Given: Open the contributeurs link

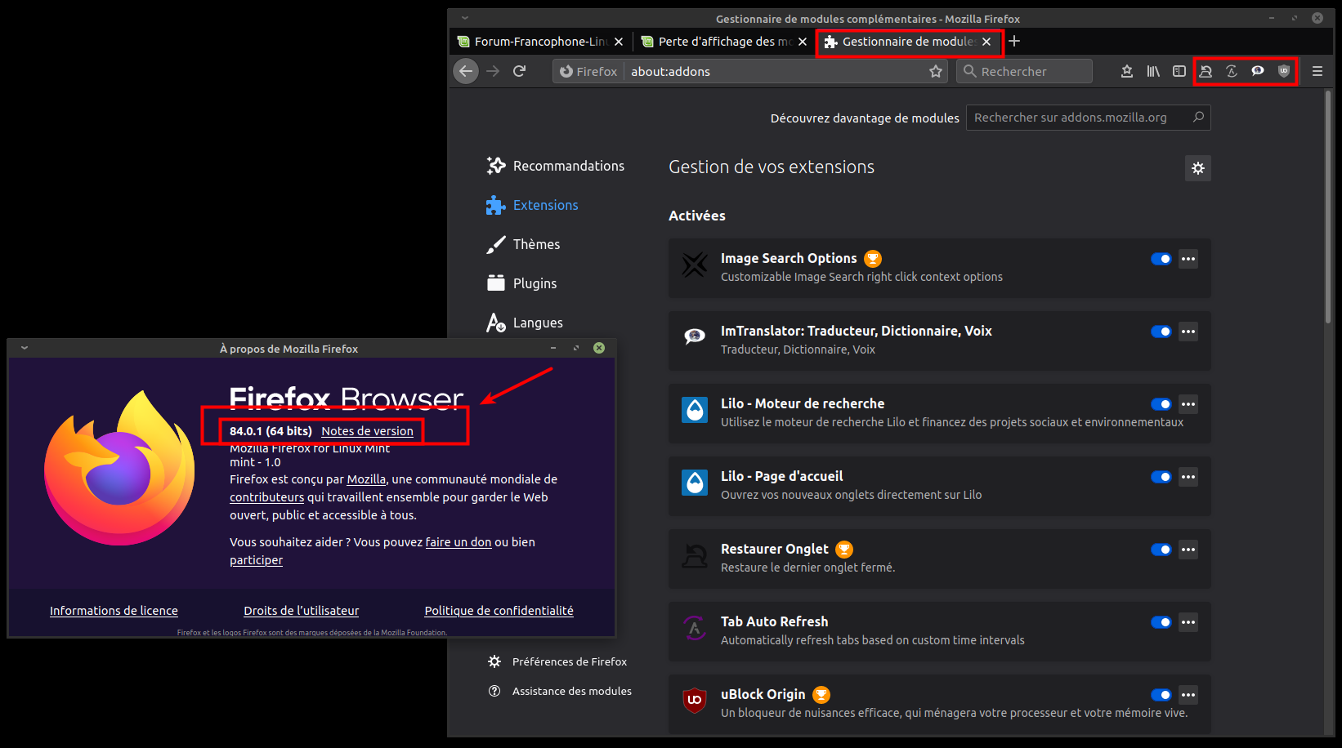Looking at the screenshot, I should 266,497.
